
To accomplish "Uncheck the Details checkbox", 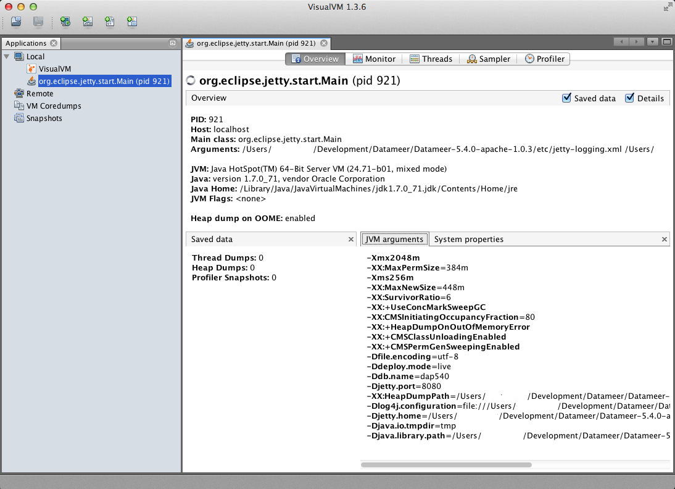I will click(630, 98).
